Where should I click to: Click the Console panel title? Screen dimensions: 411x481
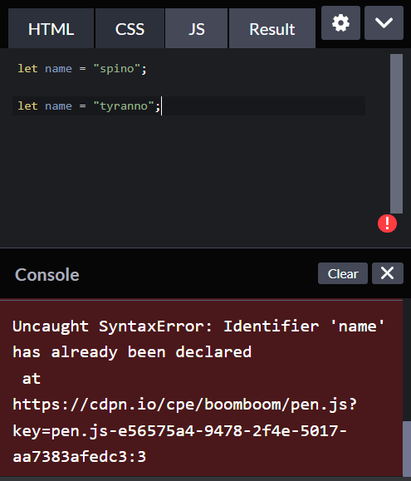pos(47,274)
